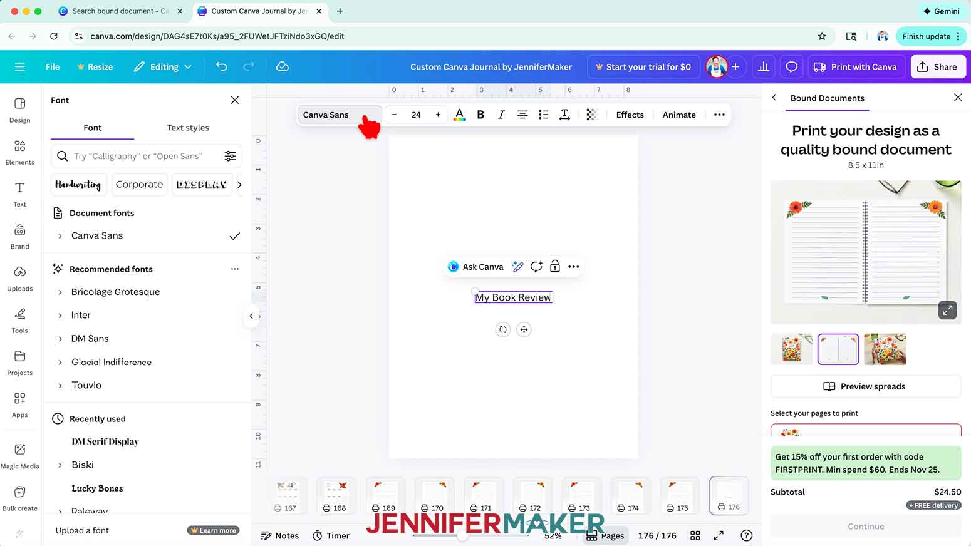Click the cloud save status icon
Viewport: 971px width, 546px height.
pyautogui.click(x=283, y=66)
